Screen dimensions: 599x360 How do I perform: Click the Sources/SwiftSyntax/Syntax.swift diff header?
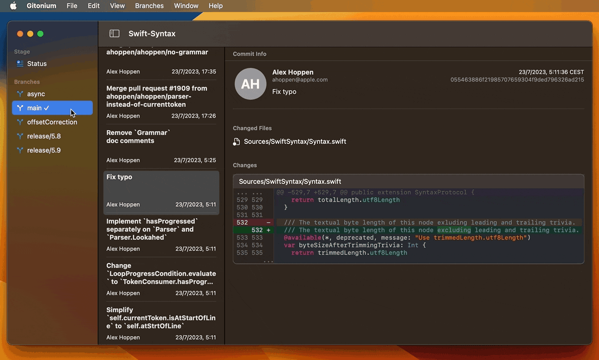[x=409, y=181]
